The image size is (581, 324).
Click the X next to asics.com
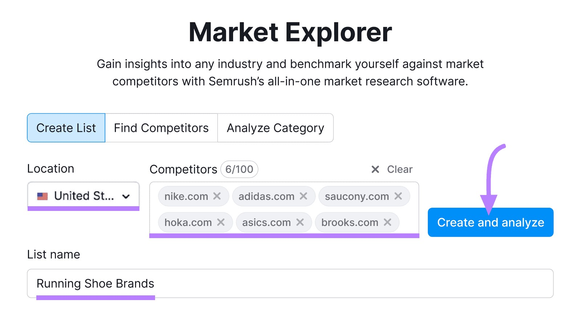(300, 222)
